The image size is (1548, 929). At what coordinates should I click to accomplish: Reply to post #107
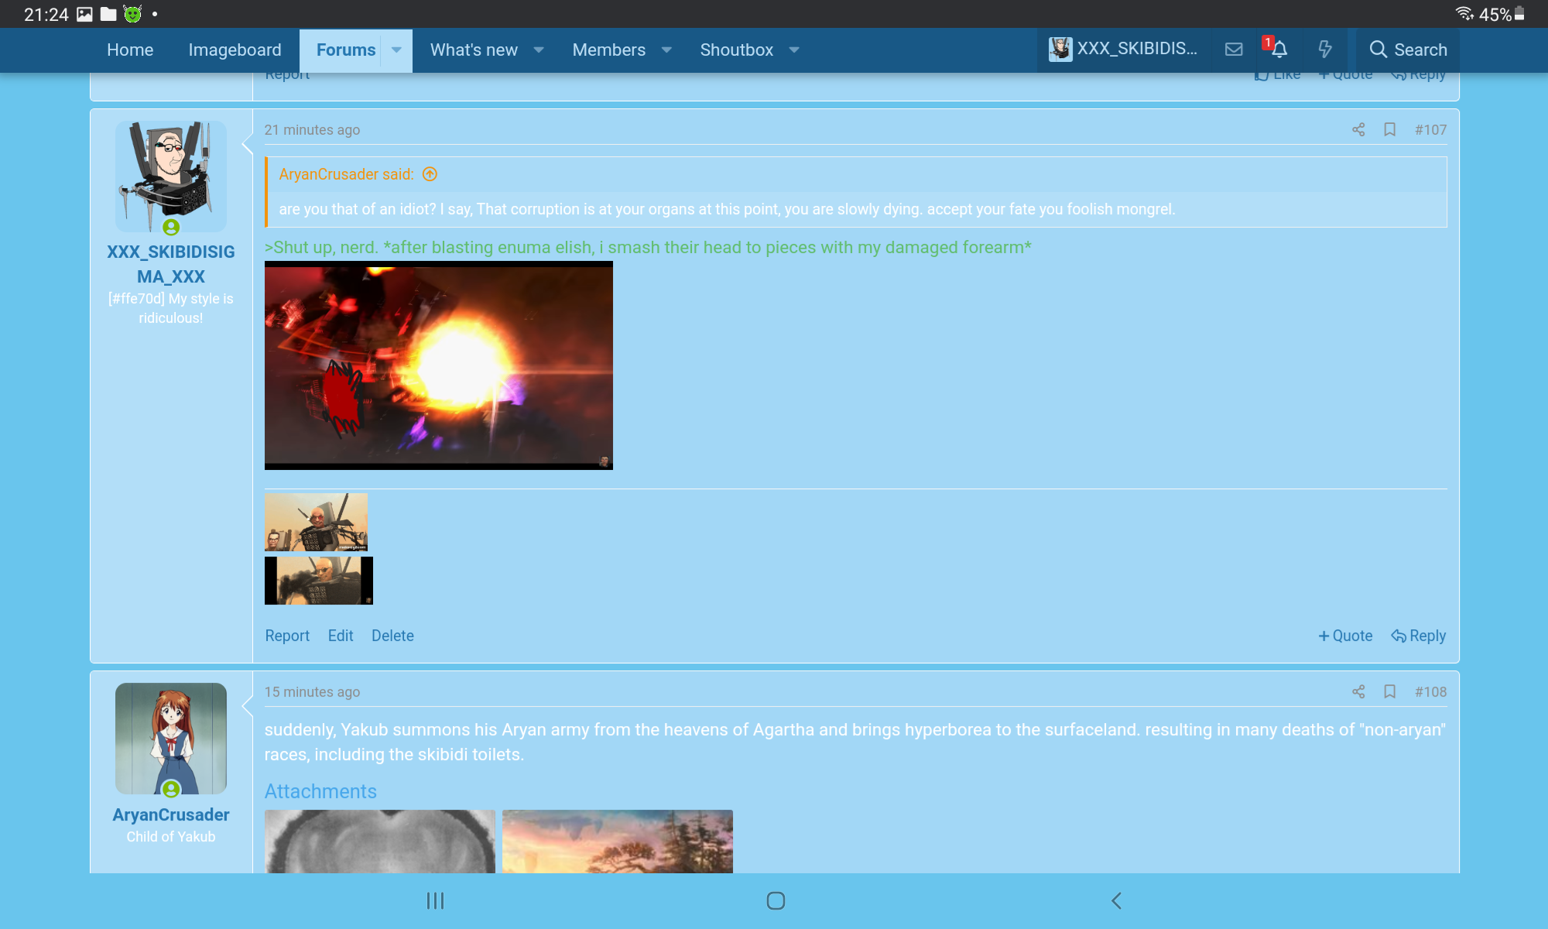[1418, 636]
